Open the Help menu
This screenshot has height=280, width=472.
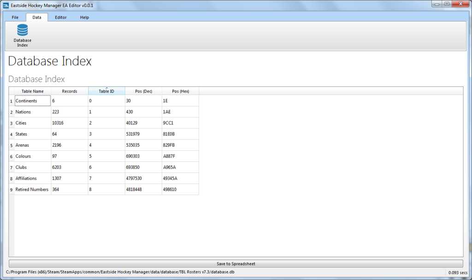tap(84, 17)
